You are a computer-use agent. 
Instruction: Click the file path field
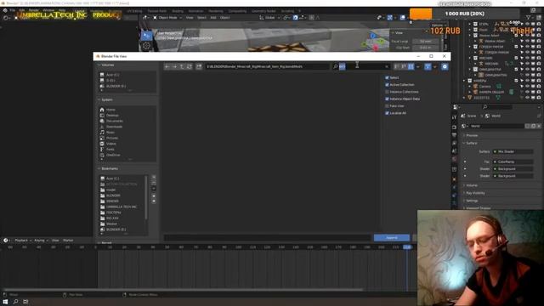(267, 66)
